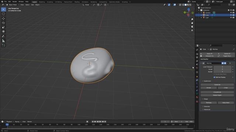Click the Multires modifier name field

213,63
